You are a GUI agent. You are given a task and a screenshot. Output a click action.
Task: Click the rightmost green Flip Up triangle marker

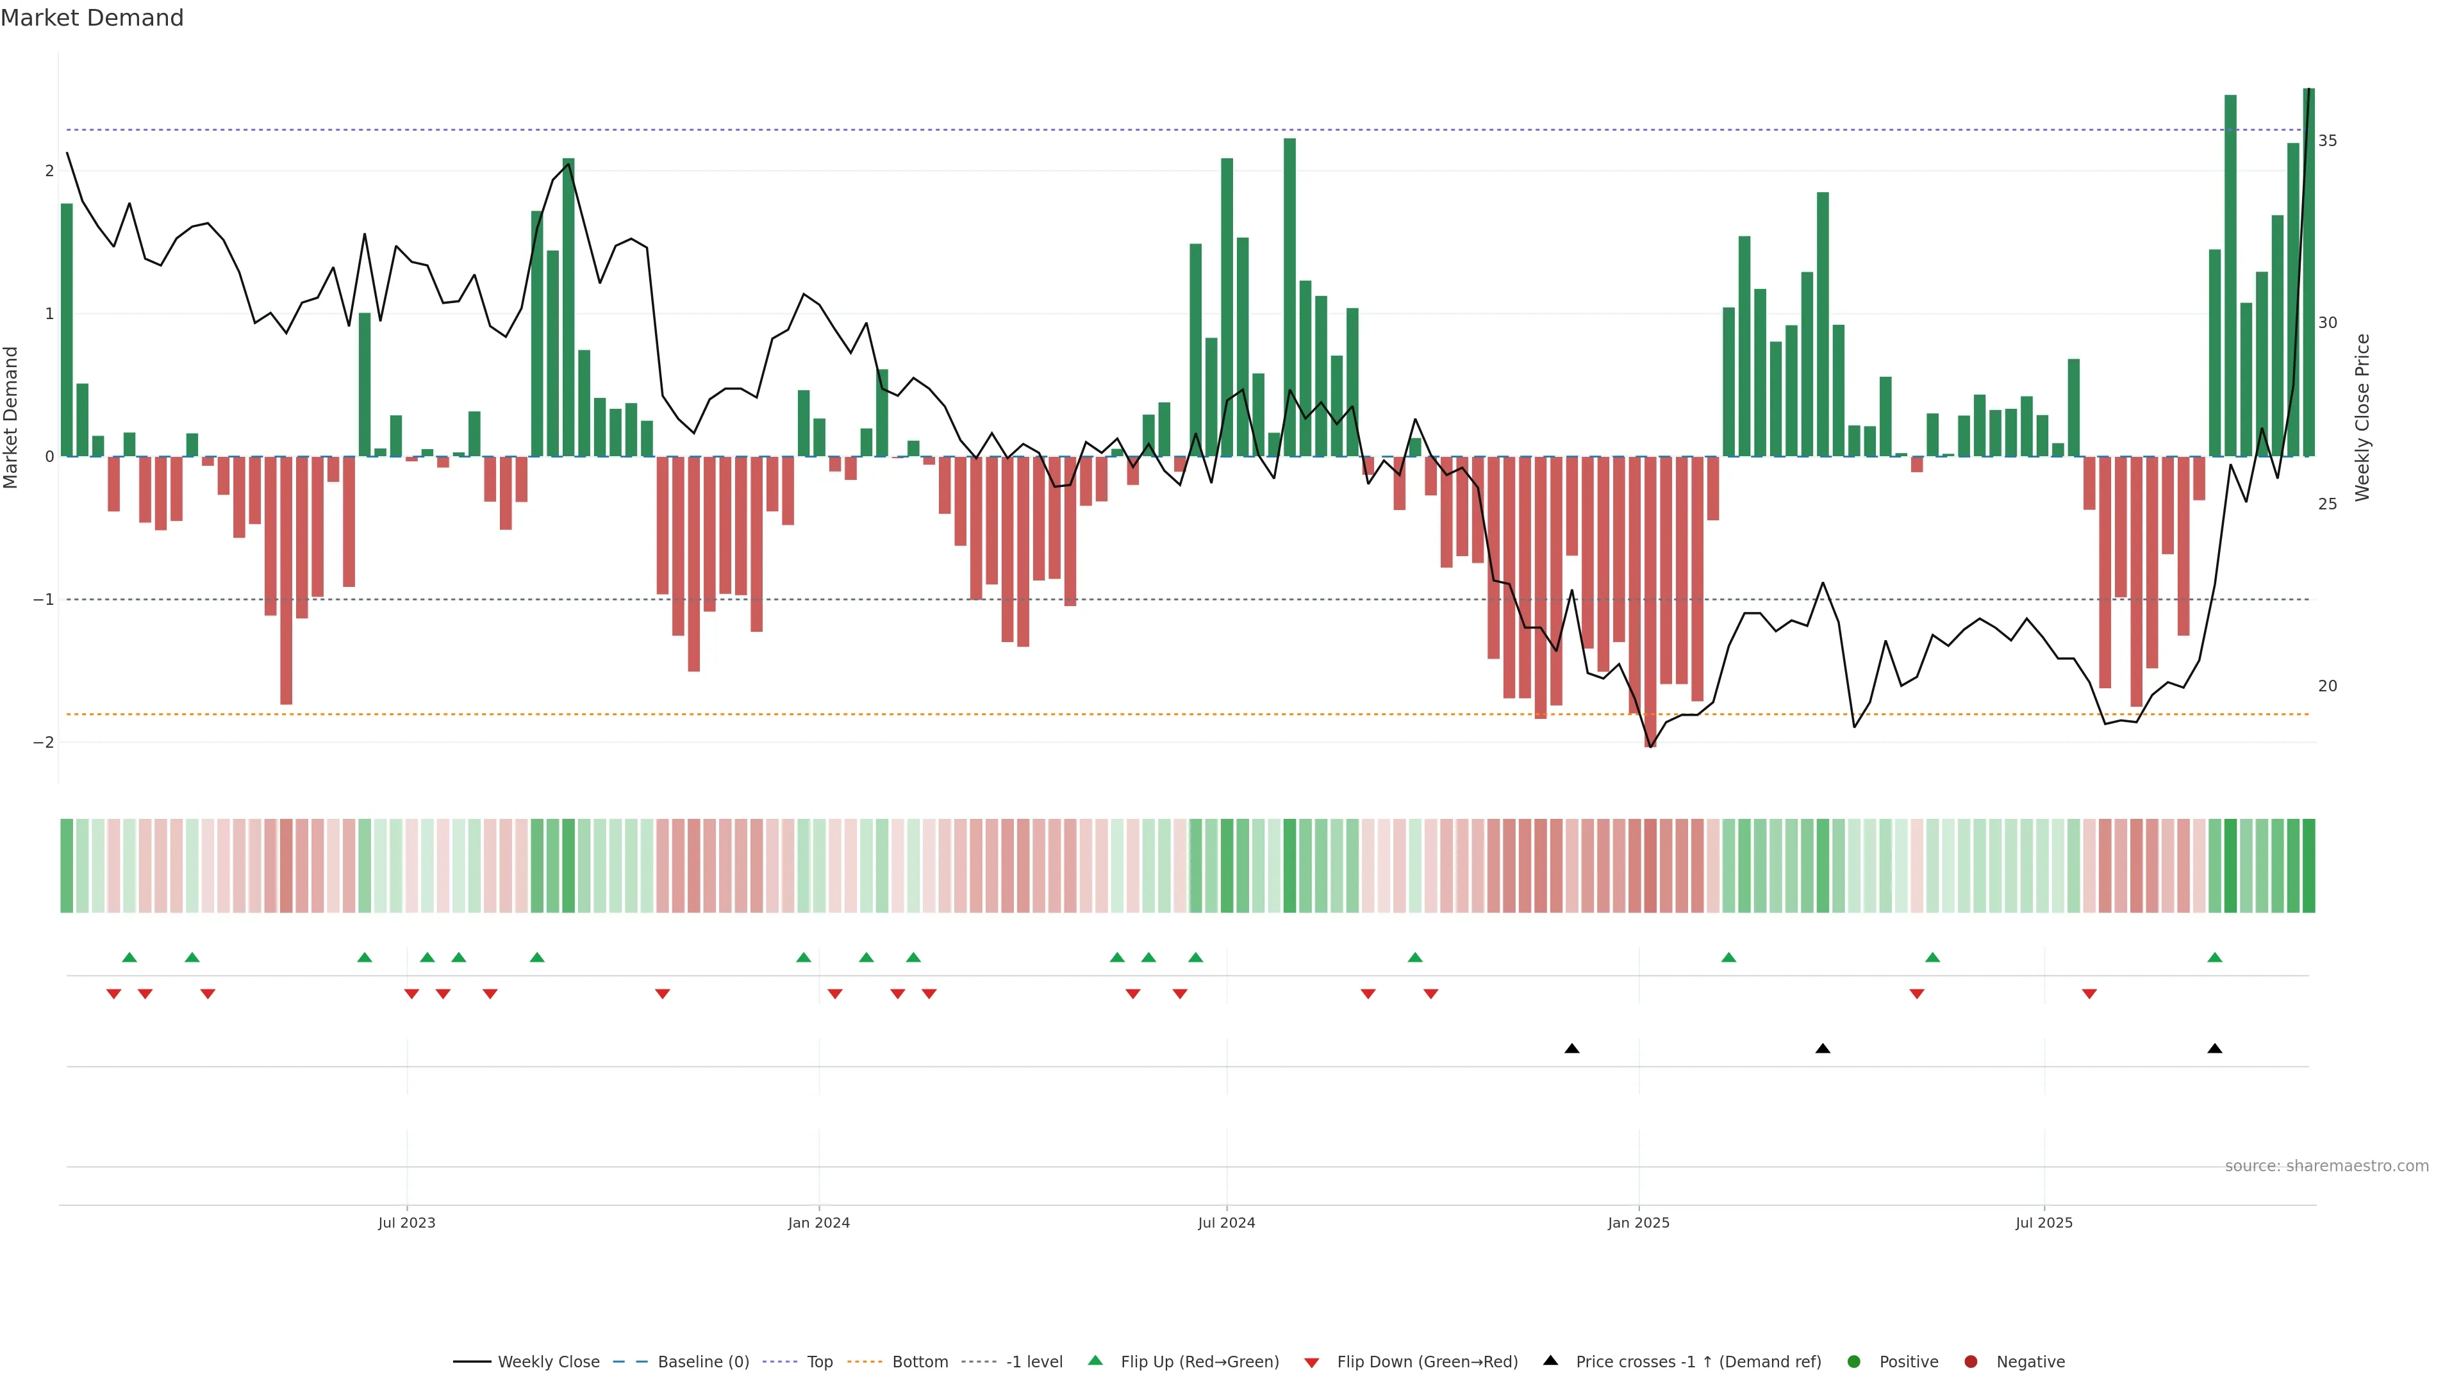point(2214,957)
